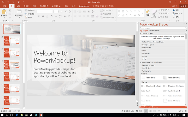The width and height of the screenshot is (188, 117).
Task: Click the 공유 share button
Action: pyautogui.click(x=183, y=6)
